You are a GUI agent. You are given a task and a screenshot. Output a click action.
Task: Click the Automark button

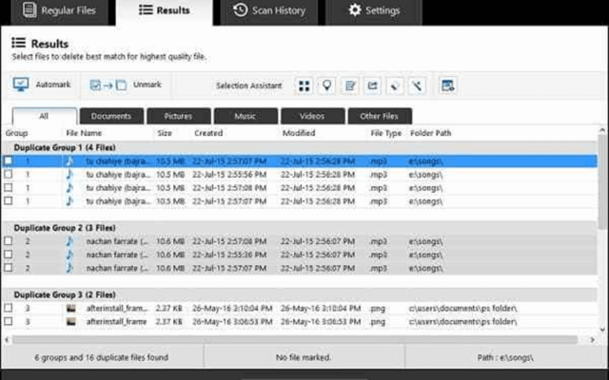tap(42, 85)
